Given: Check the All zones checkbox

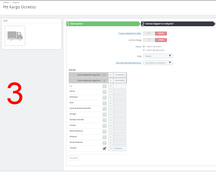Looking at the screenshot, I should pos(104,86).
